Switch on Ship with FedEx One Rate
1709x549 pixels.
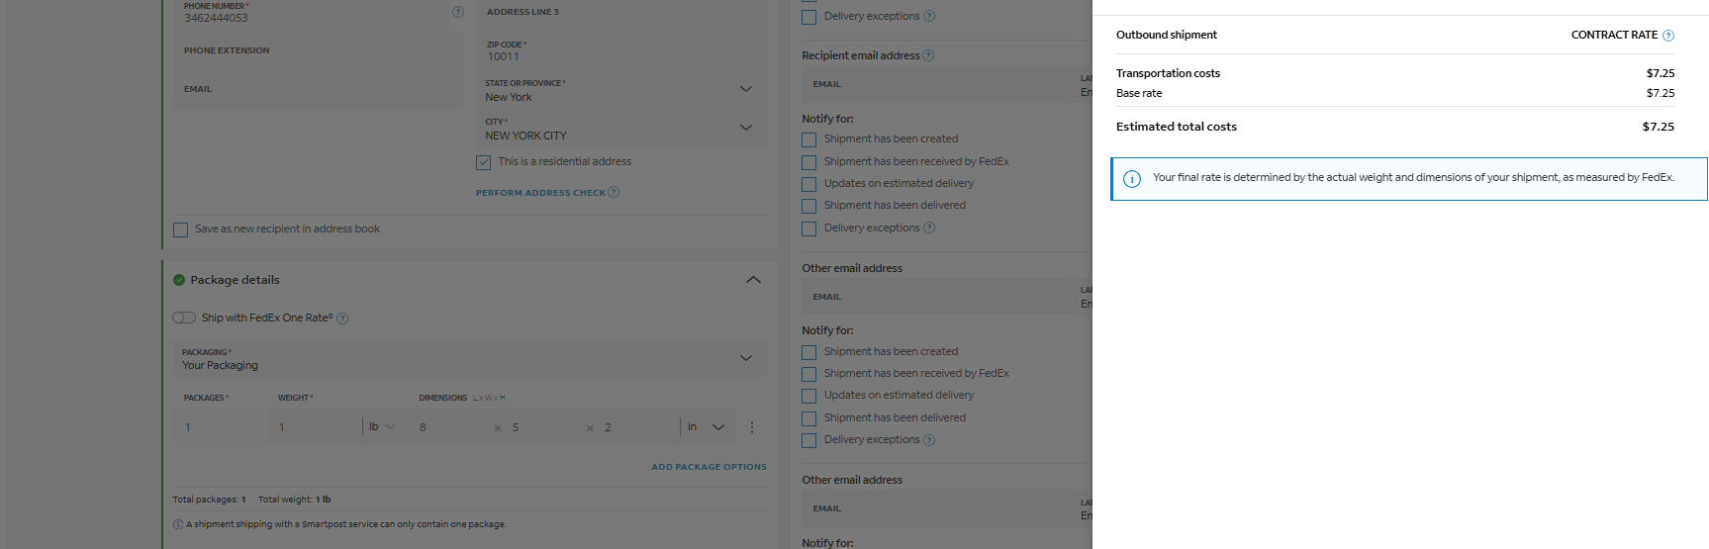(184, 318)
